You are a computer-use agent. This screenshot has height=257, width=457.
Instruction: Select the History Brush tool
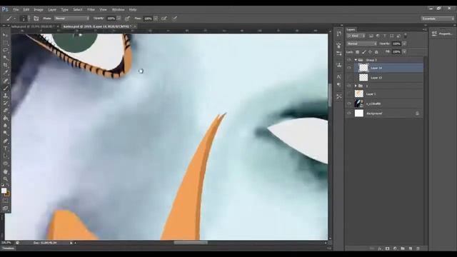tap(5, 103)
